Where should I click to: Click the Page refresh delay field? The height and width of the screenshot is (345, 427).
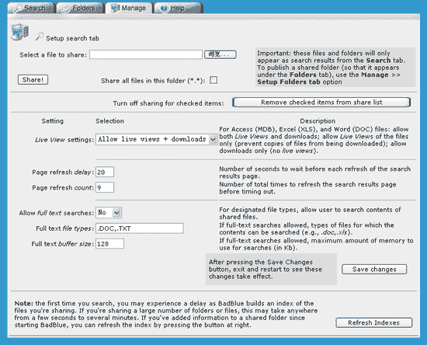(105, 172)
